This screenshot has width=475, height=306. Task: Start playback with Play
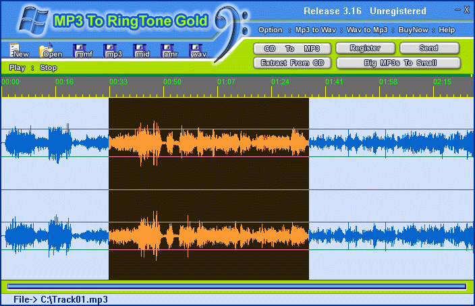point(18,67)
